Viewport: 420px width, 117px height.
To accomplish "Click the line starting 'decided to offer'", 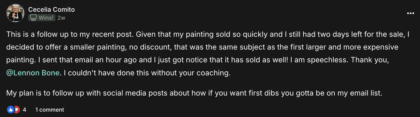I will [x=202, y=47].
